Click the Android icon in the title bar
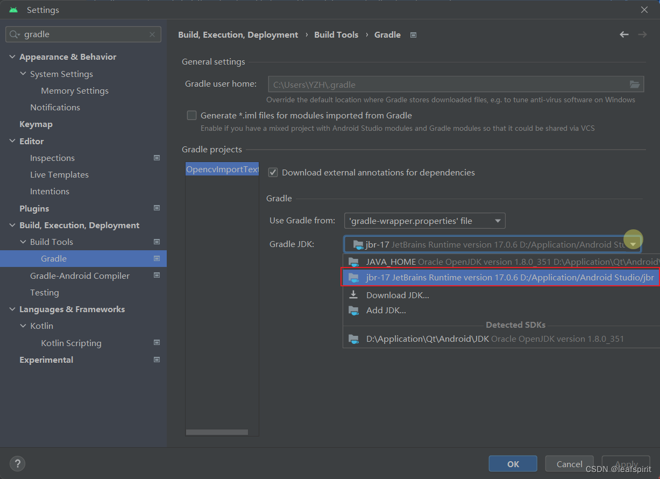Image resolution: width=660 pixels, height=479 pixels. 12,9
